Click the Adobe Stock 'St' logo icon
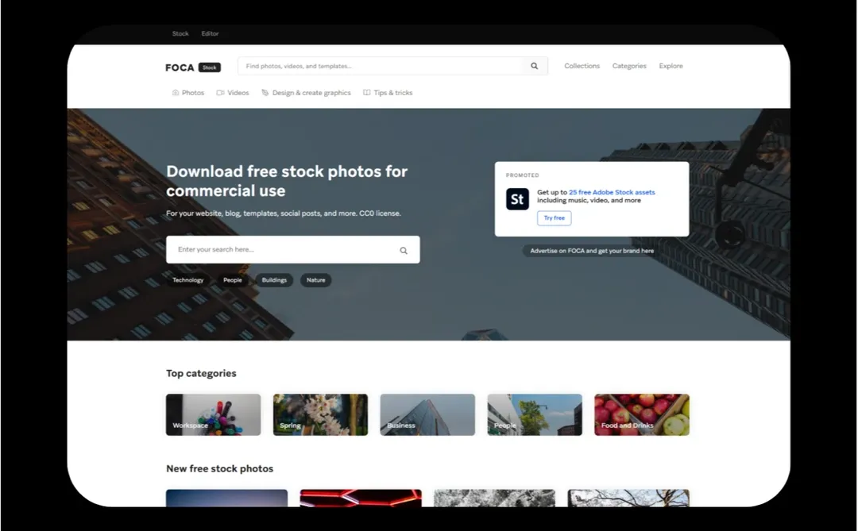The image size is (858, 531). 517,199
